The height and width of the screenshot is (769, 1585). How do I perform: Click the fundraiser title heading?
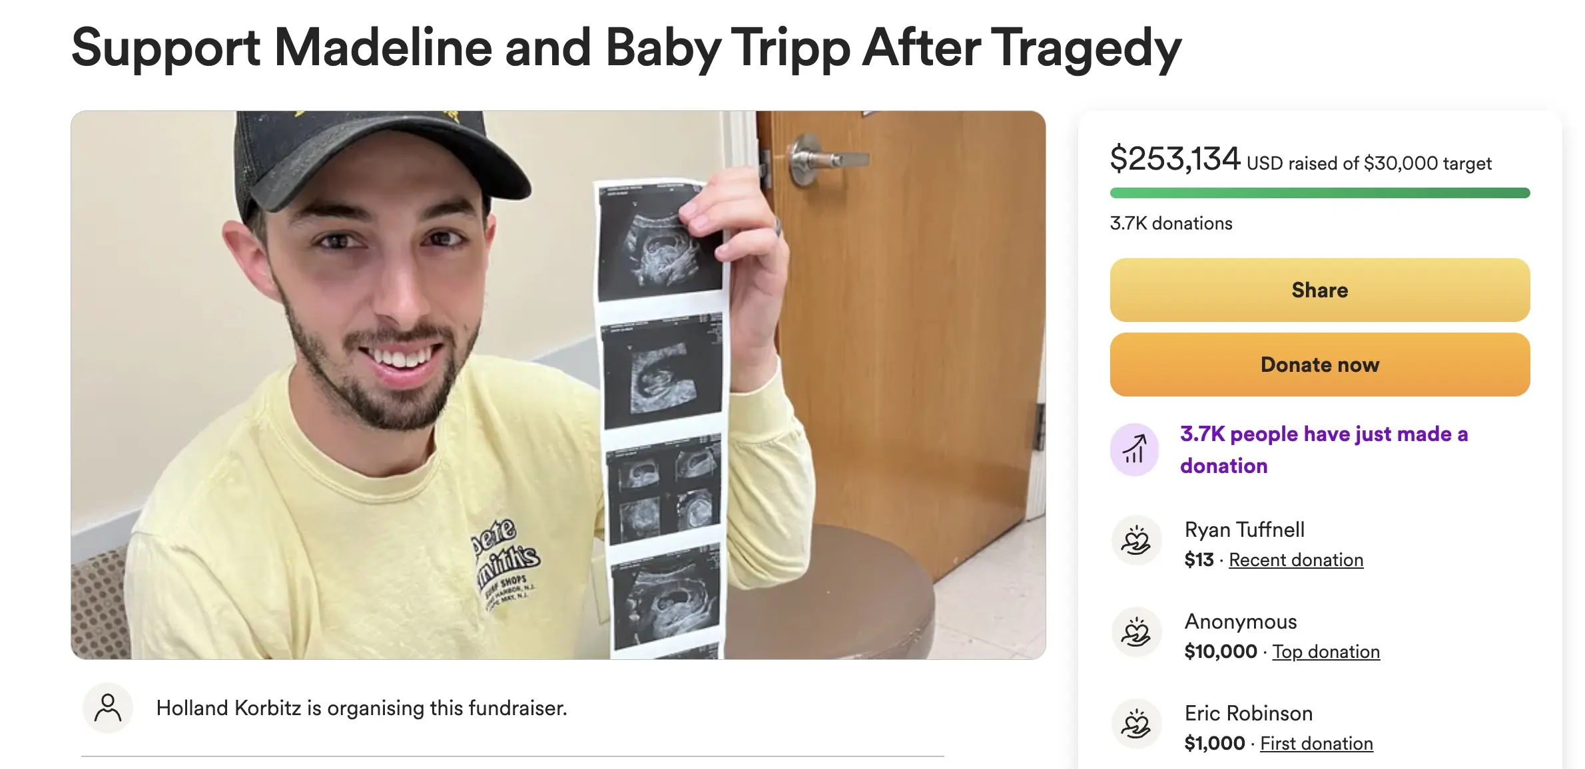[626, 48]
